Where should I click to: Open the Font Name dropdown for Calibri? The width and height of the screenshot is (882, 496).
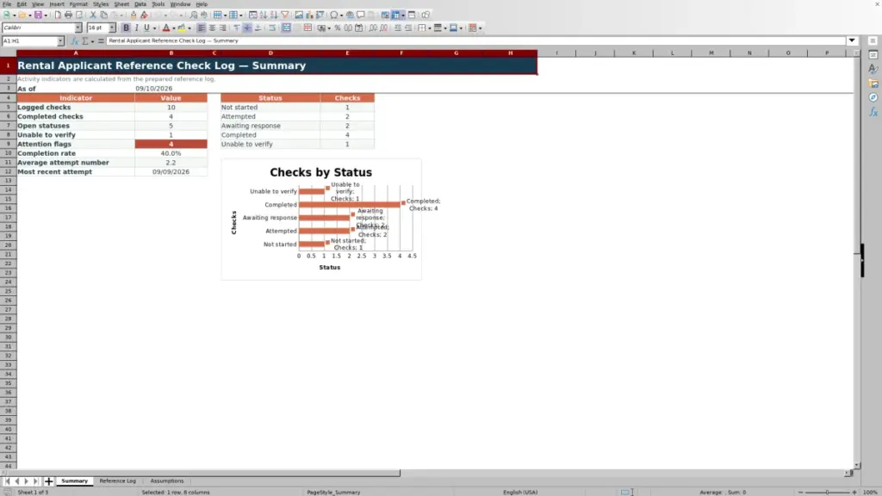pos(78,28)
